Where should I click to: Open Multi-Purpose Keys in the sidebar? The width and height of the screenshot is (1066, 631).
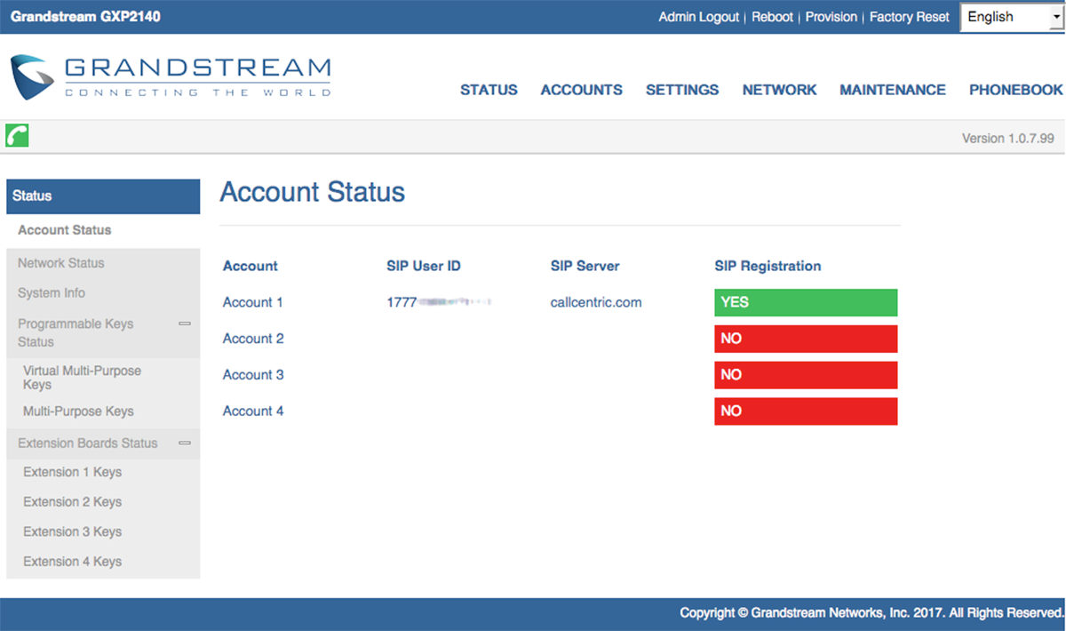point(78,411)
